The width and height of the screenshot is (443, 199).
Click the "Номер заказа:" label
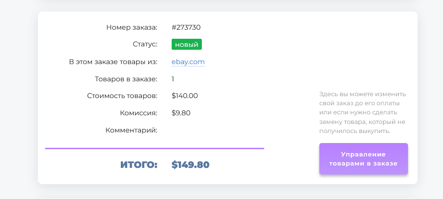pos(132,27)
